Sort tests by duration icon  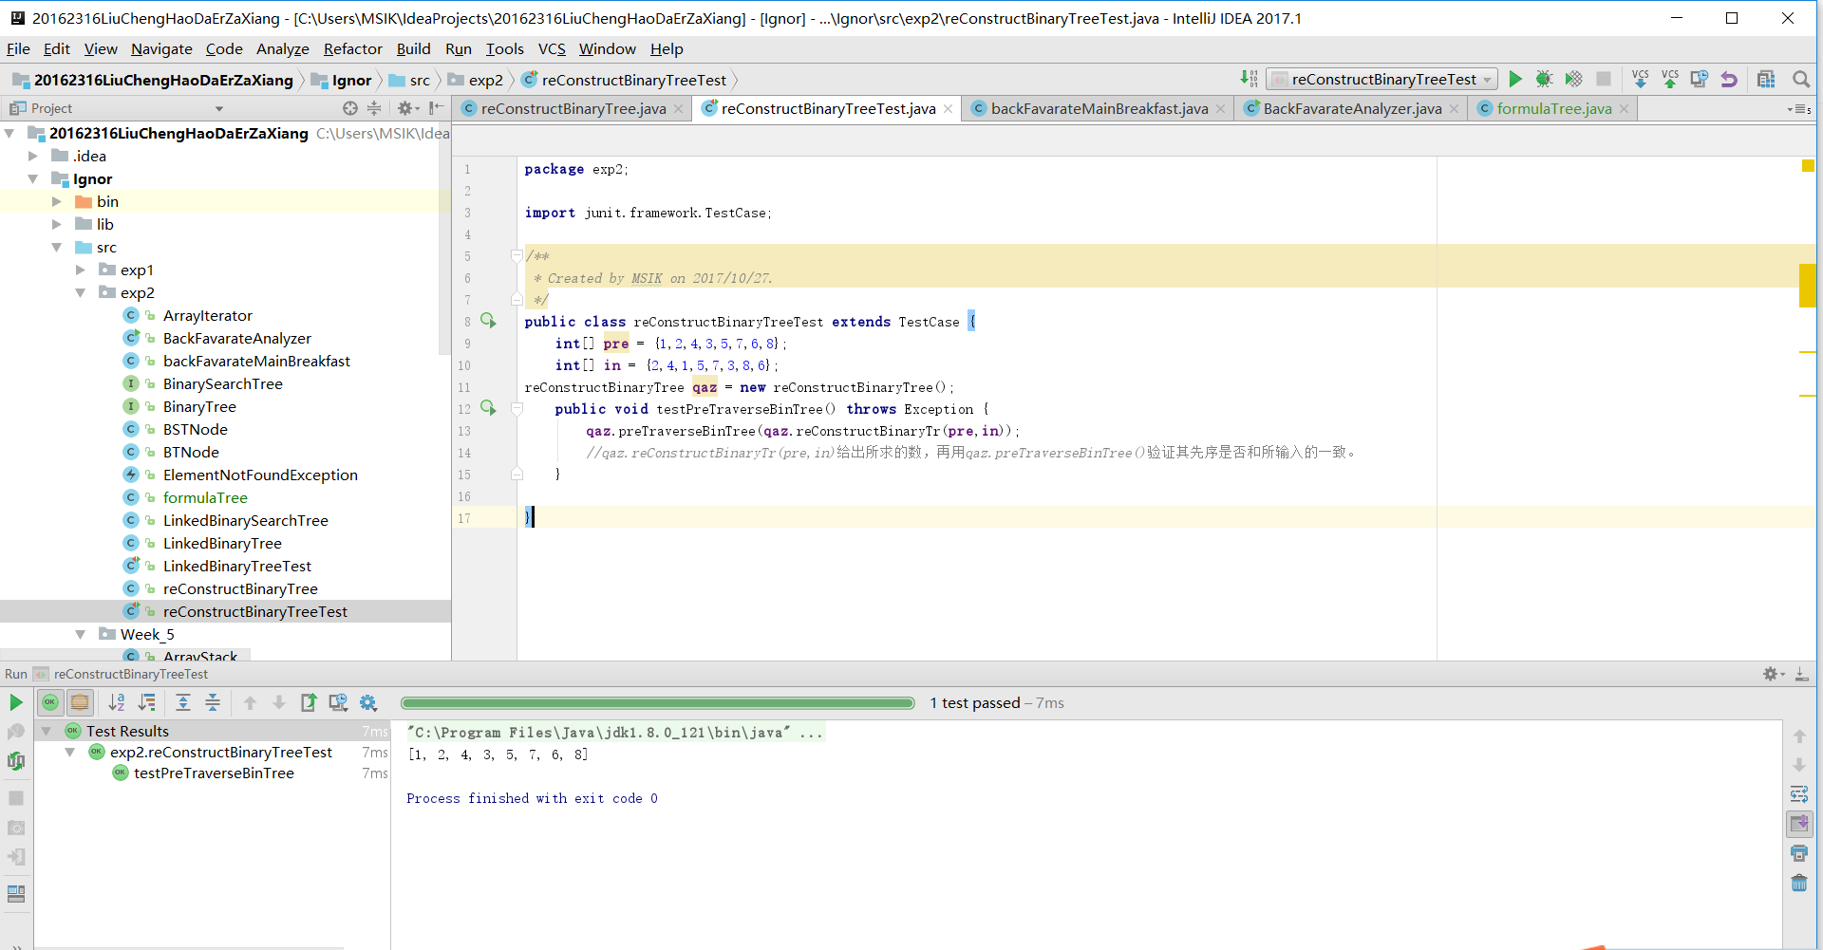click(147, 703)
